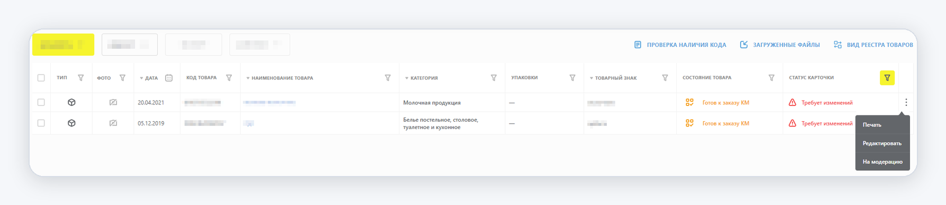
Task: Click the Упаковки column header
Action: point(524,77)
